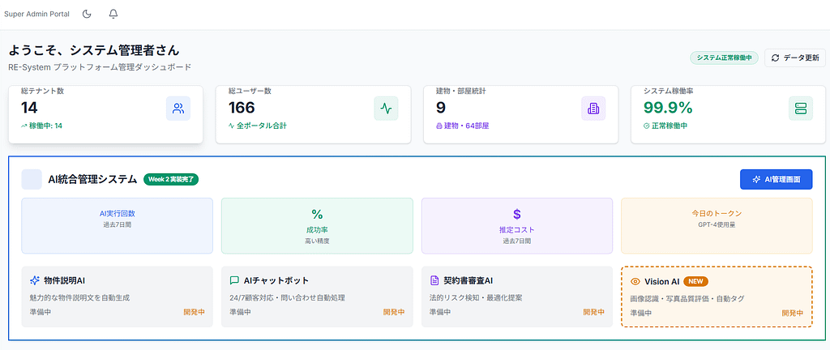Open notifications via the bell icon
This screenshot has width=830, height=350.
113,15
